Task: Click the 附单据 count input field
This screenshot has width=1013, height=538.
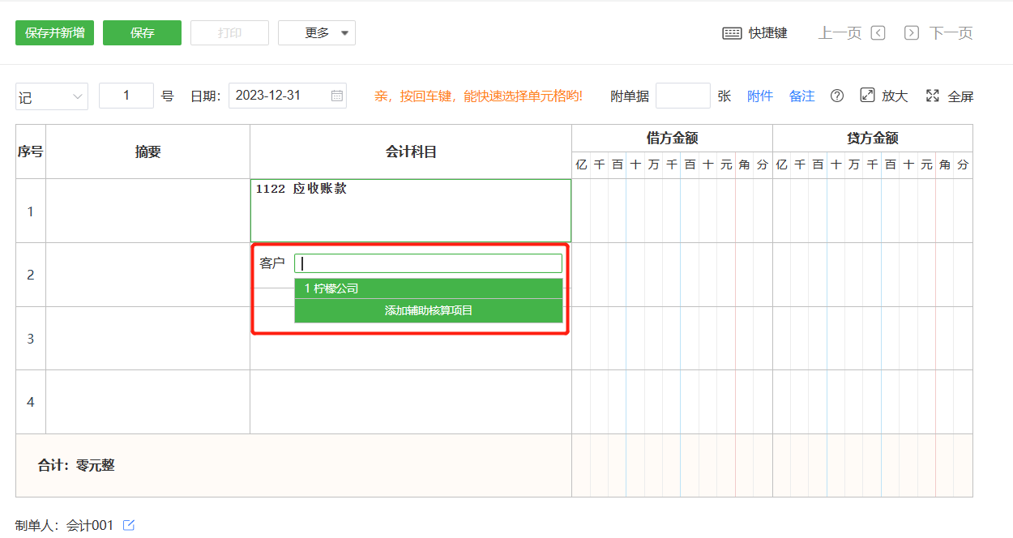Action: coord(683,96)
